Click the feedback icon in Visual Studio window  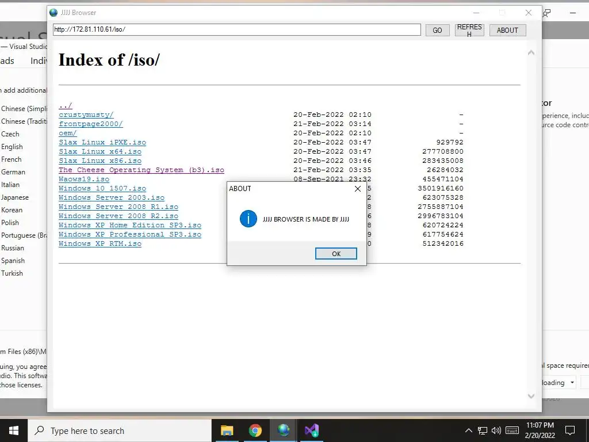[x=547, y=13]
